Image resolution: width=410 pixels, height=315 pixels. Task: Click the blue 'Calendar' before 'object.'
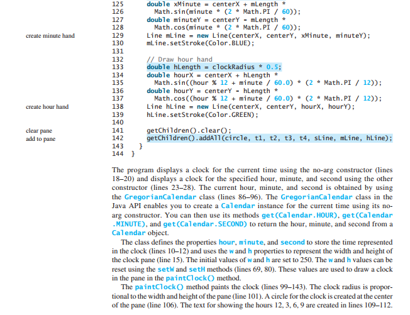click(x=128, y=233)
